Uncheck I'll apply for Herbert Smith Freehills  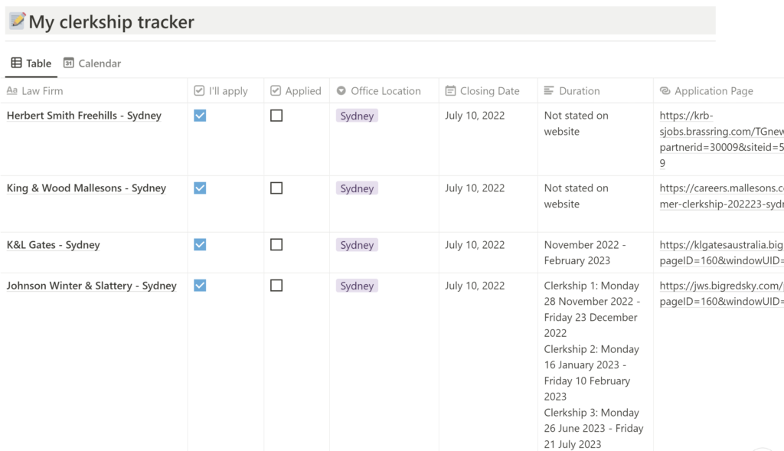tap(200, 116)
